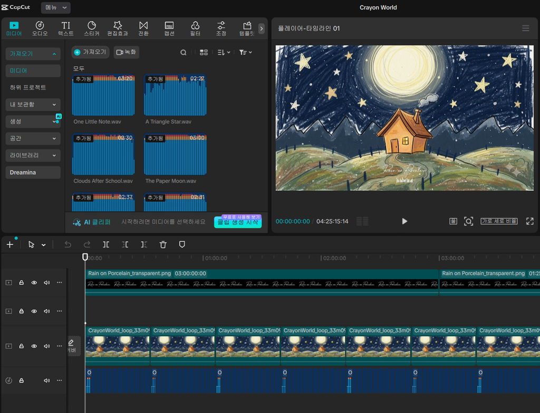Expand the 생성 section
540x413 pixels.
tap(33, 121)
